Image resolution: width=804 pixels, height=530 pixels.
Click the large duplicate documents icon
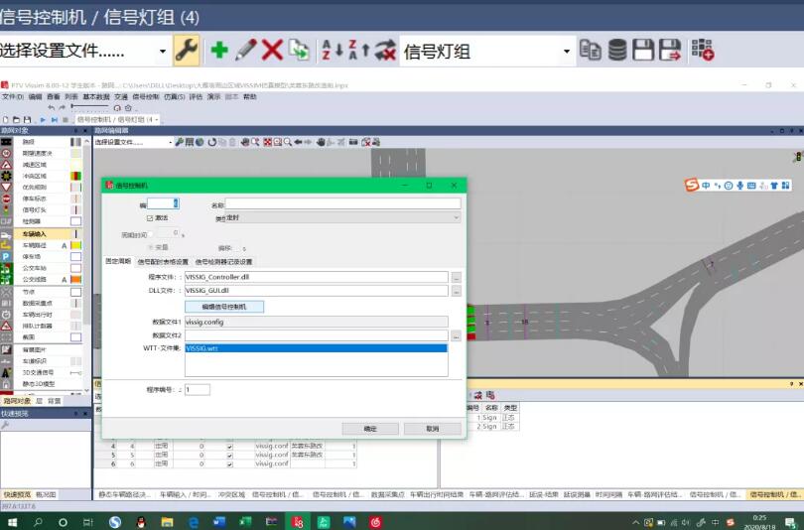299,51
